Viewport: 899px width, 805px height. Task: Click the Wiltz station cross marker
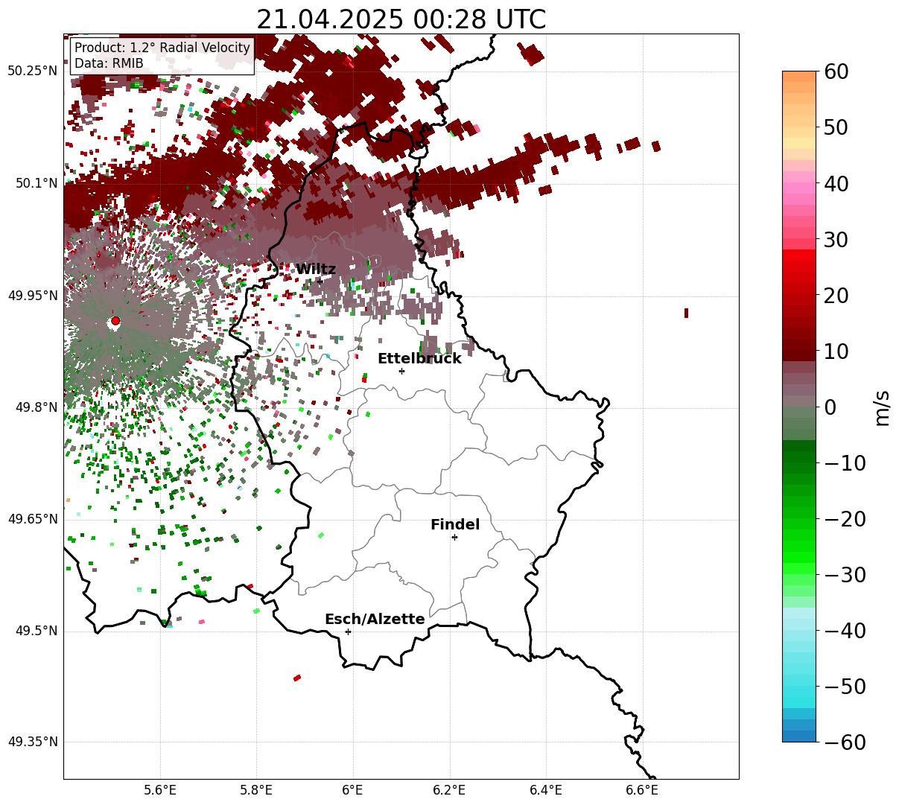click(x=320, y=281)
